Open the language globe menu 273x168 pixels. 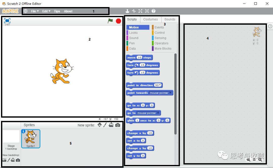coord(26,11)
